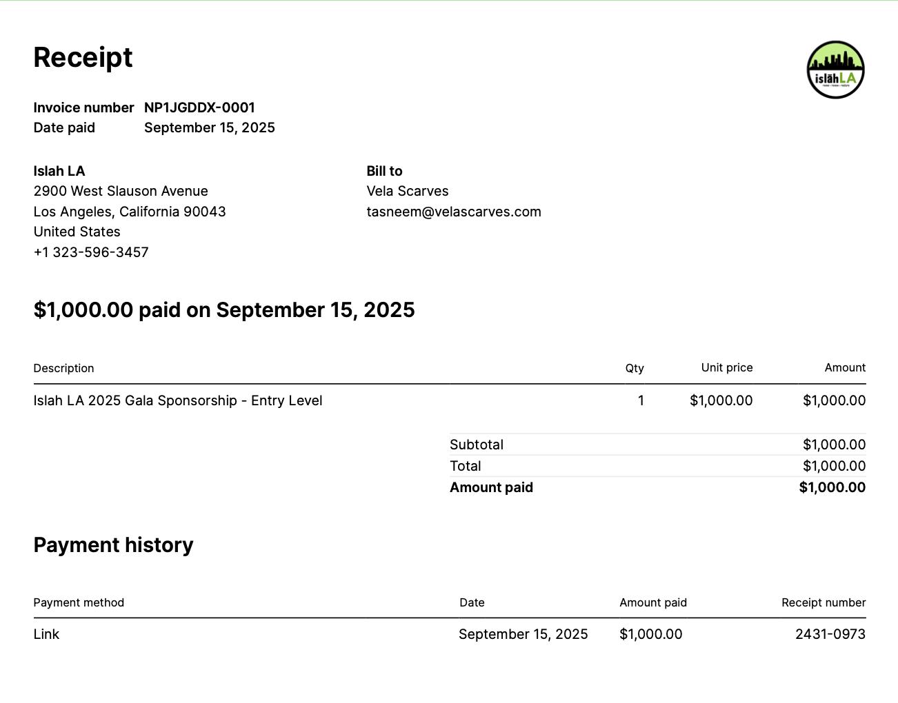Click the Payment history heading
The width and height of the screenshot is (898, 703).
click(113, 545)
